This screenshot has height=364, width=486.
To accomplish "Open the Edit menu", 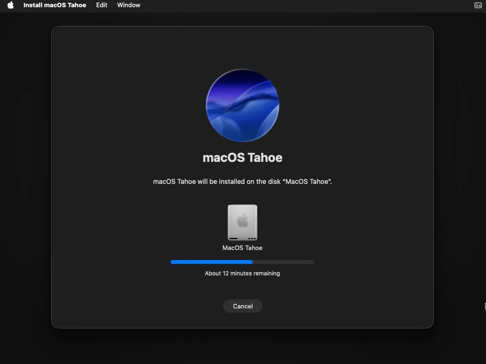I will tap(101, 5).
